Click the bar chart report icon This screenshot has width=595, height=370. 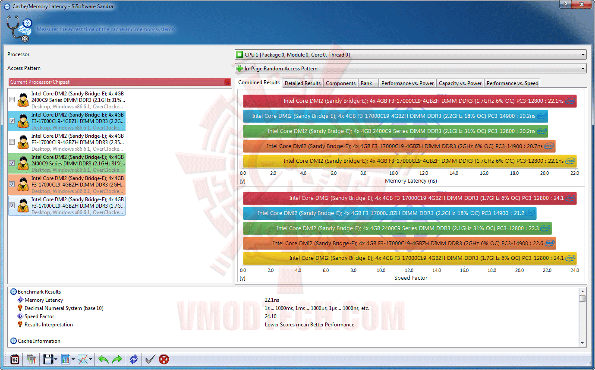pyautogui.click(x=66, y=359)
